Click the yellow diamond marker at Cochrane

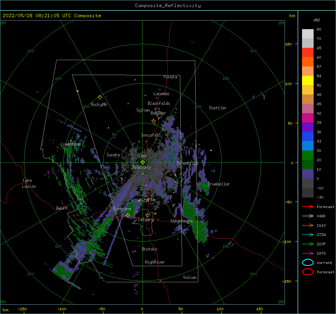[128, 215]
